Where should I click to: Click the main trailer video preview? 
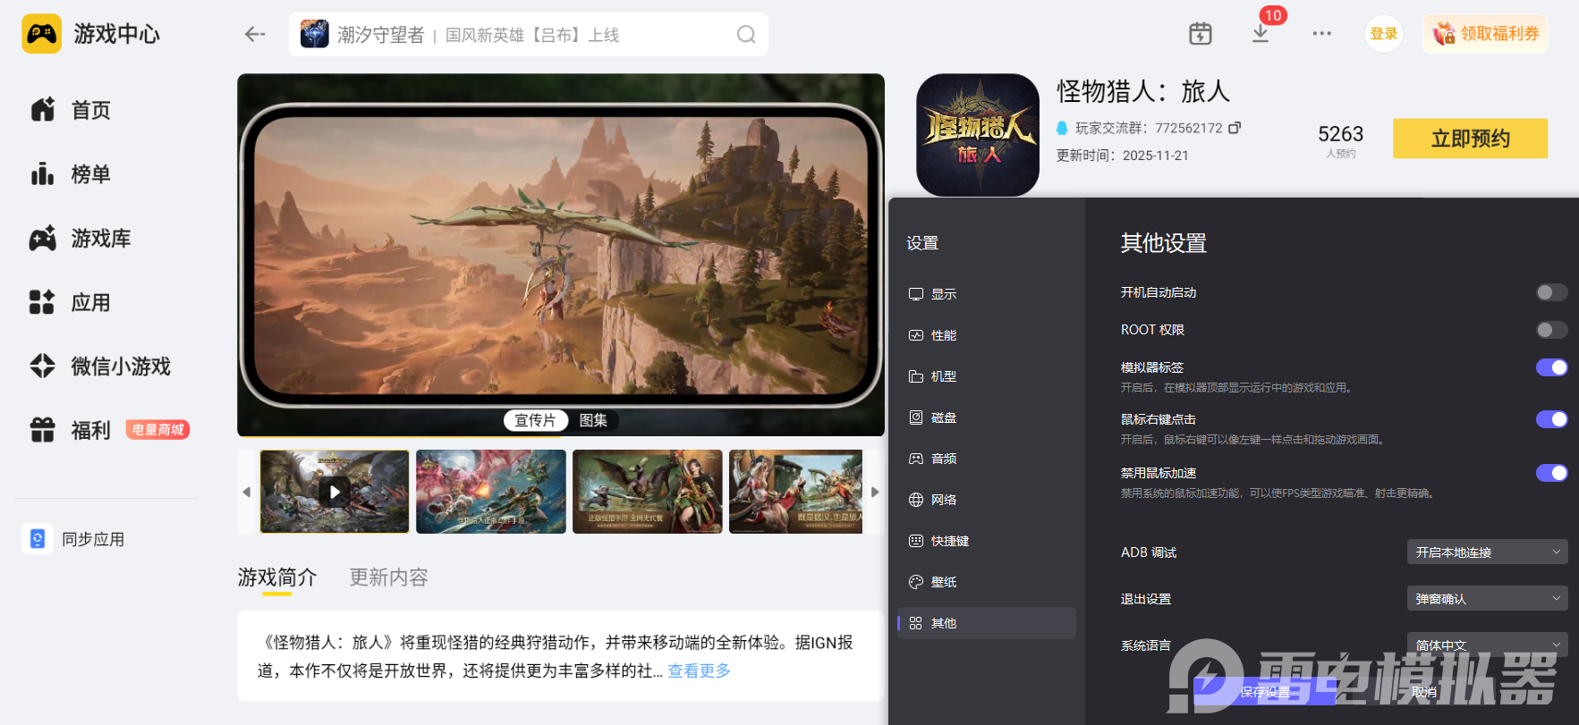[561, 255]
